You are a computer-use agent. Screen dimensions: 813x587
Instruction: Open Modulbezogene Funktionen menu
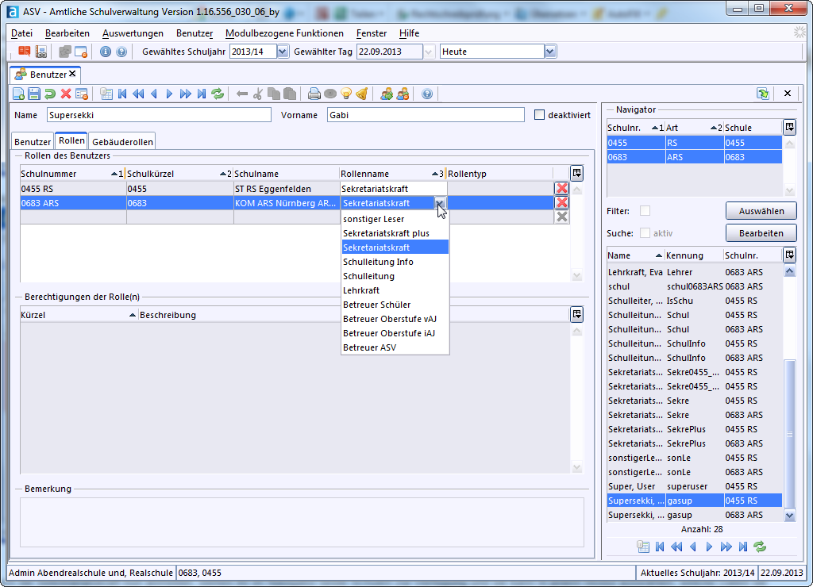click(284, 33)
